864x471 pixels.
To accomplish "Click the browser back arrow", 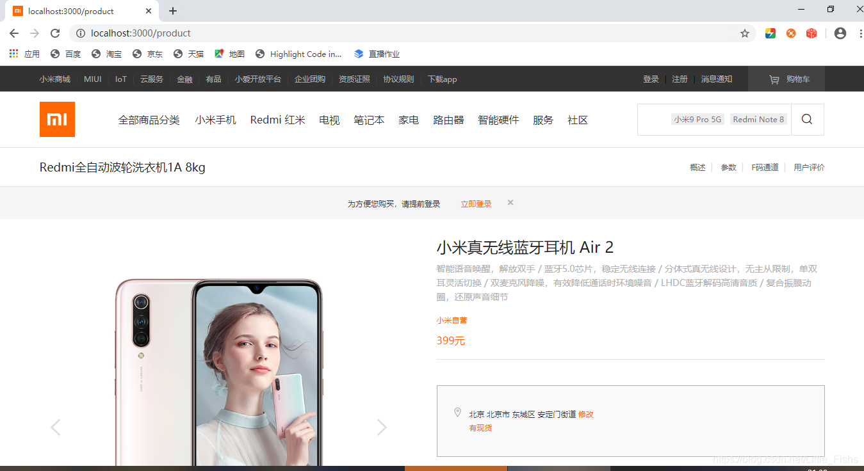I will [13, 33].
